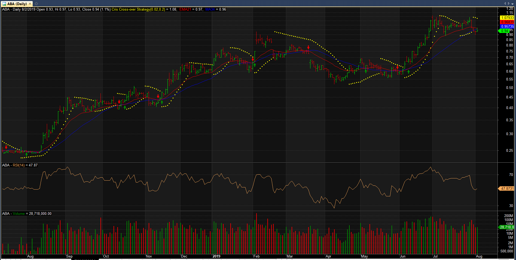Screen dimensions: 516x260
Task: Open the chart tab list dropdown arrow
Action: (x=512, y=4)
